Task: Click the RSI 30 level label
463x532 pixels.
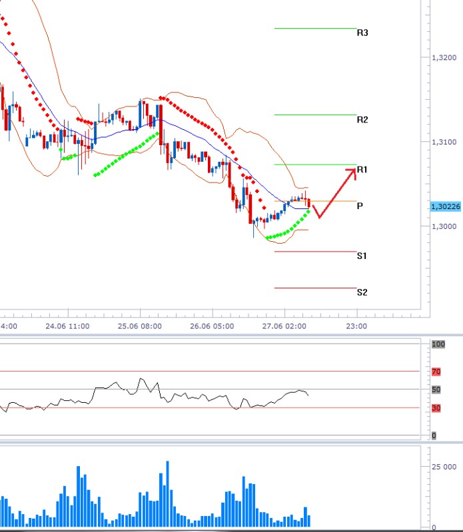Action: click(x=436, y=408)
